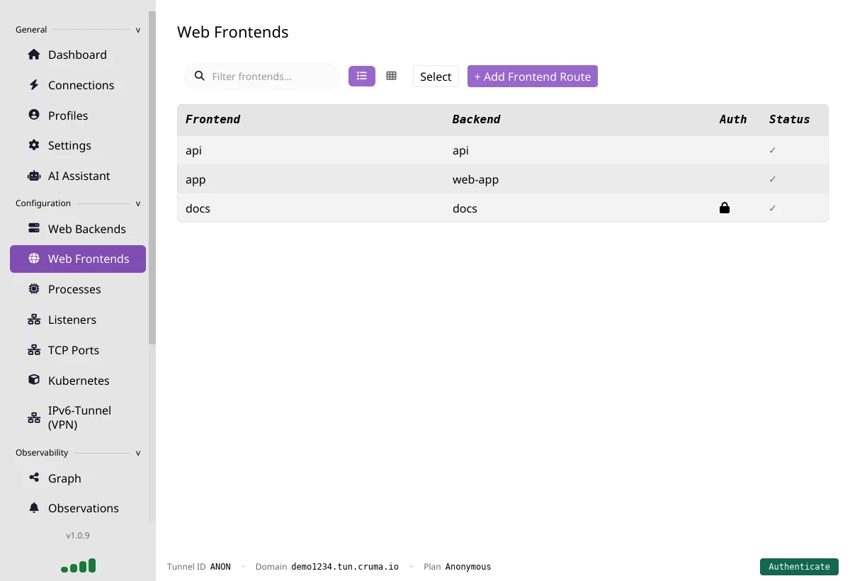The width and height of the screenshot is (850, 581).
Task: Click the status checkmark for api row
Action: [773, 150]
